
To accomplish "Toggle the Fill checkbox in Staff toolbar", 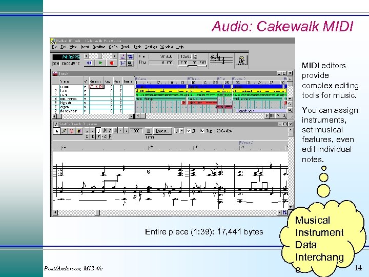I will [189, 131].
